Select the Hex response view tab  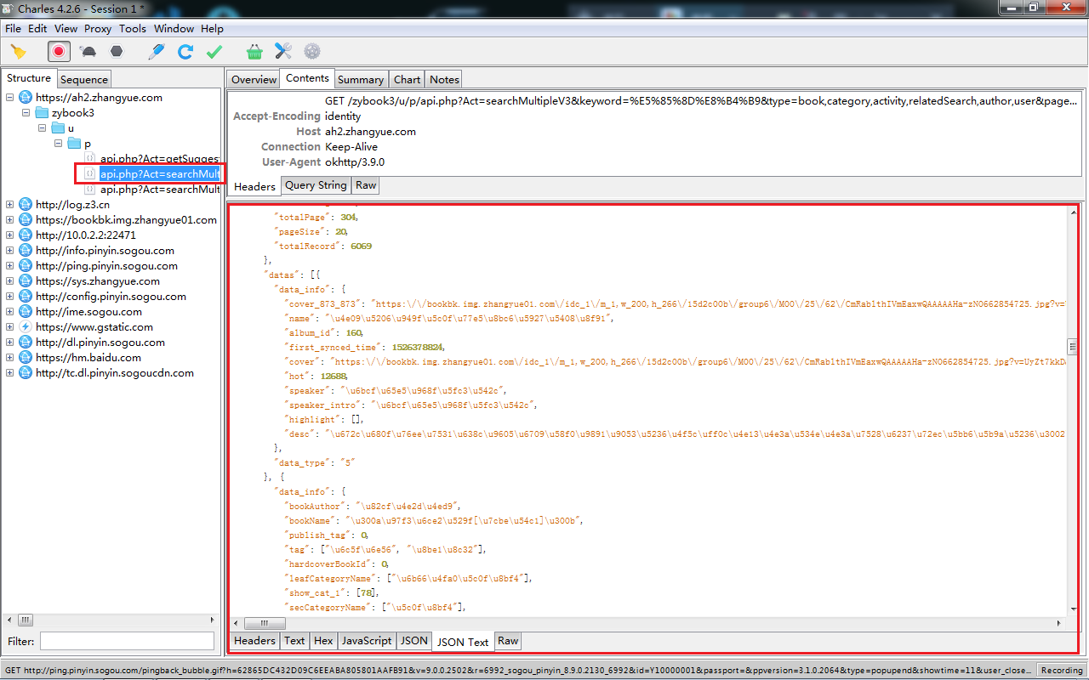(x=322, y=641)
